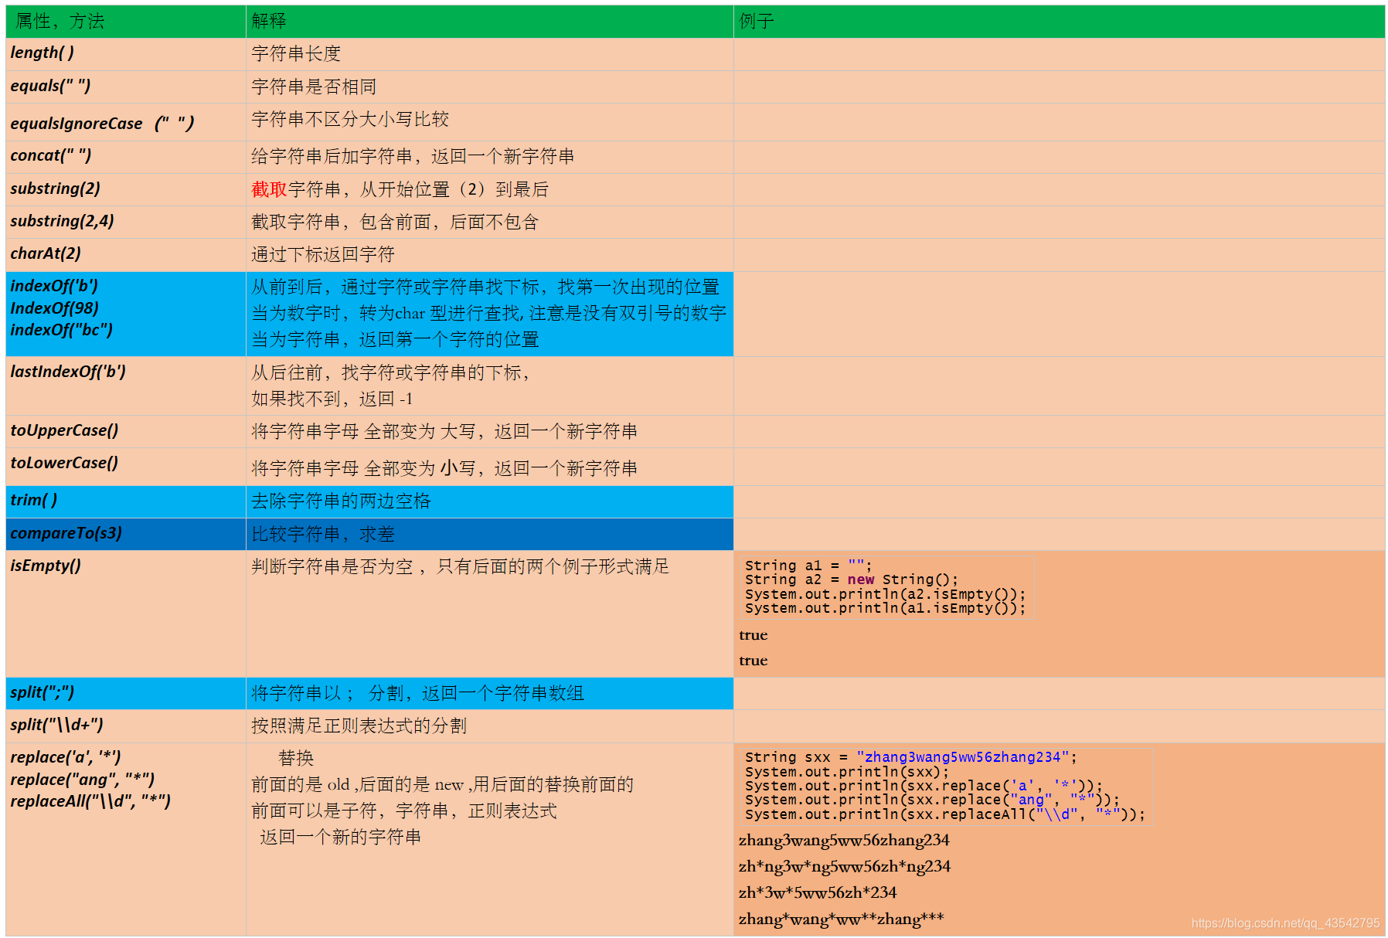
Task: Click the code 'System.out.println(a2.isEmpty());'
Action: 886,594
